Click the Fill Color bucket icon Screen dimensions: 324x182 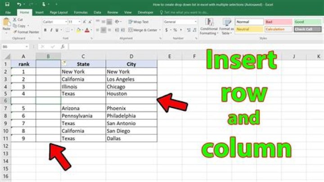pos(78,30)
